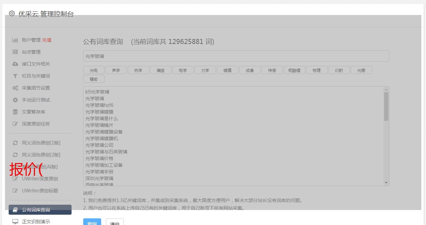Screen dimensions: 426x225
Task: Click the results list scrollbar thumb
Action: point(386,107)
